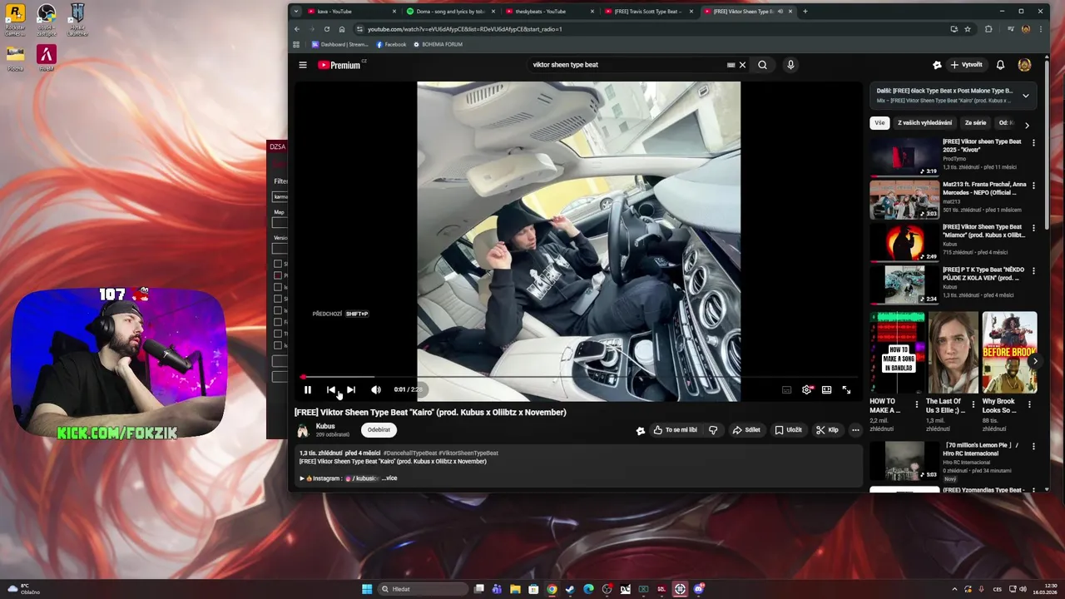Open Mat213 ft. Franta Prachař video thumbnail

tap(904, 200)
